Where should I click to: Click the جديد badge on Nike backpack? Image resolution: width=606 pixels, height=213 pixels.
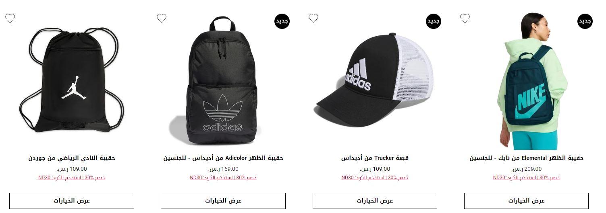[x=585, y=21]
